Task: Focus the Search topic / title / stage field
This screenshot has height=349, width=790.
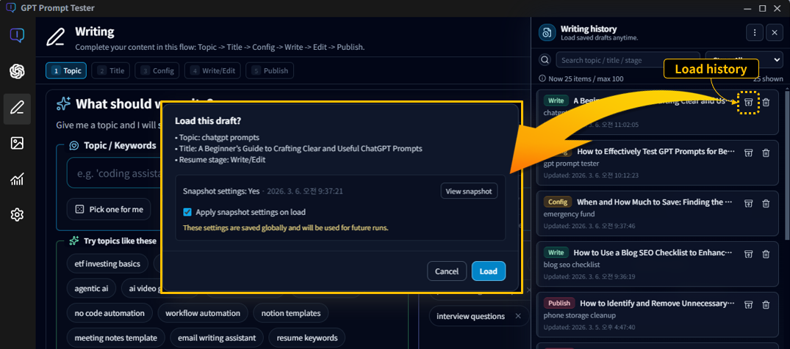Action: coord(628,60)
